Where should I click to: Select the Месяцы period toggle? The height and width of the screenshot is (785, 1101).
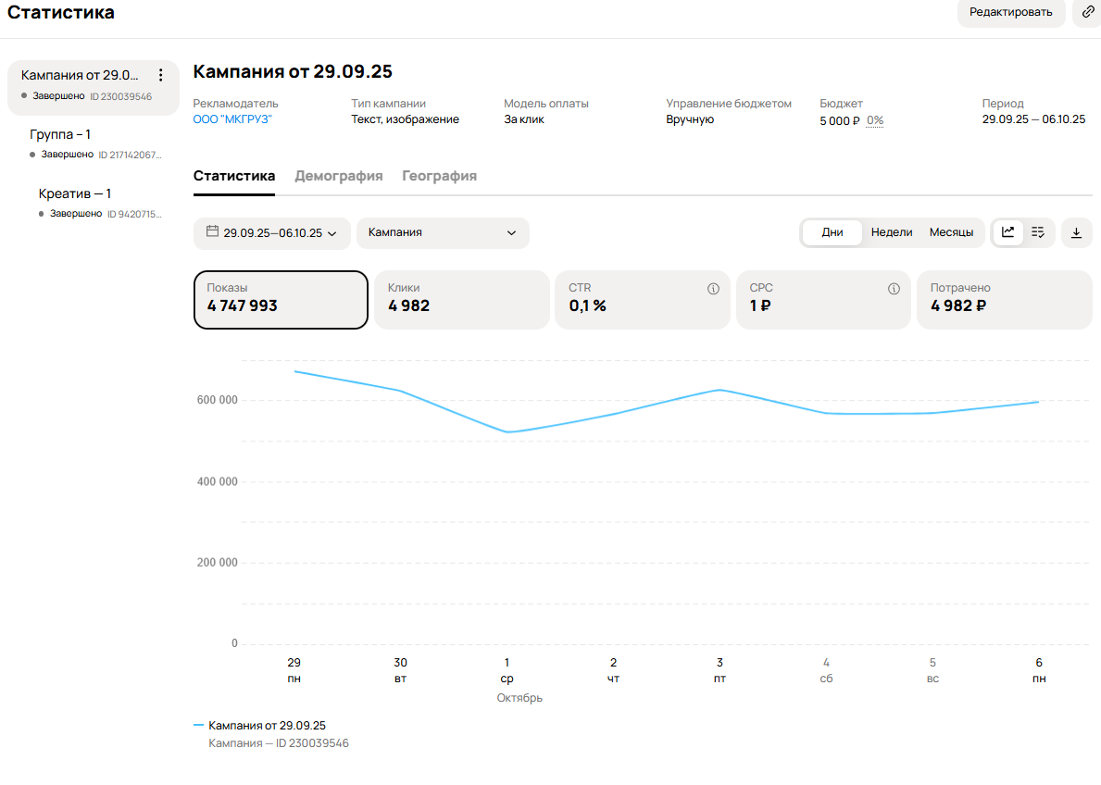coord(951,232)
